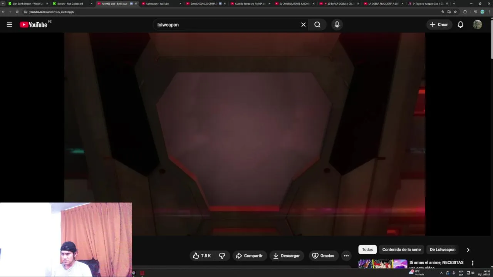Open the anime recommendation thumbnail
This screenshot has height=277, width=493.
tap(383, 264)
